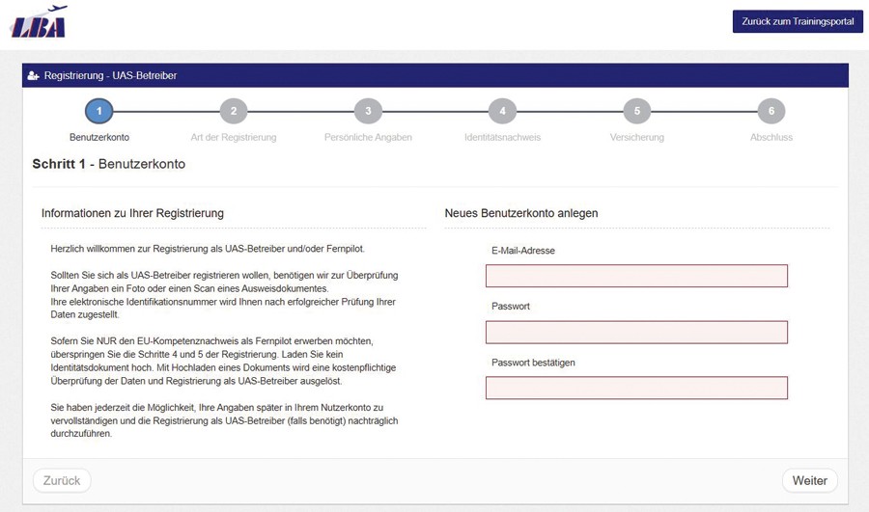Select the step 5 numbered circle

click(x=636, y=112)
